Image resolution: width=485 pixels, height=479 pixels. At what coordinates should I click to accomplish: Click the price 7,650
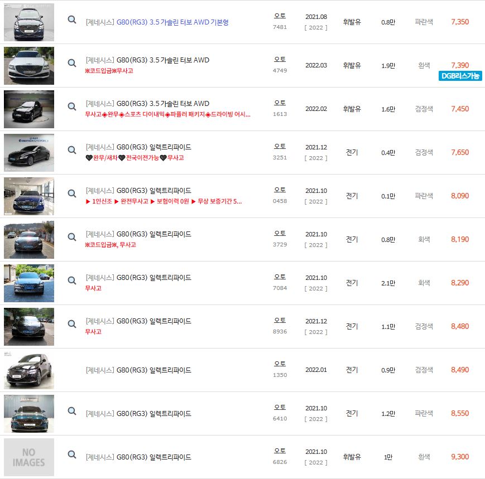coord(460,152)
